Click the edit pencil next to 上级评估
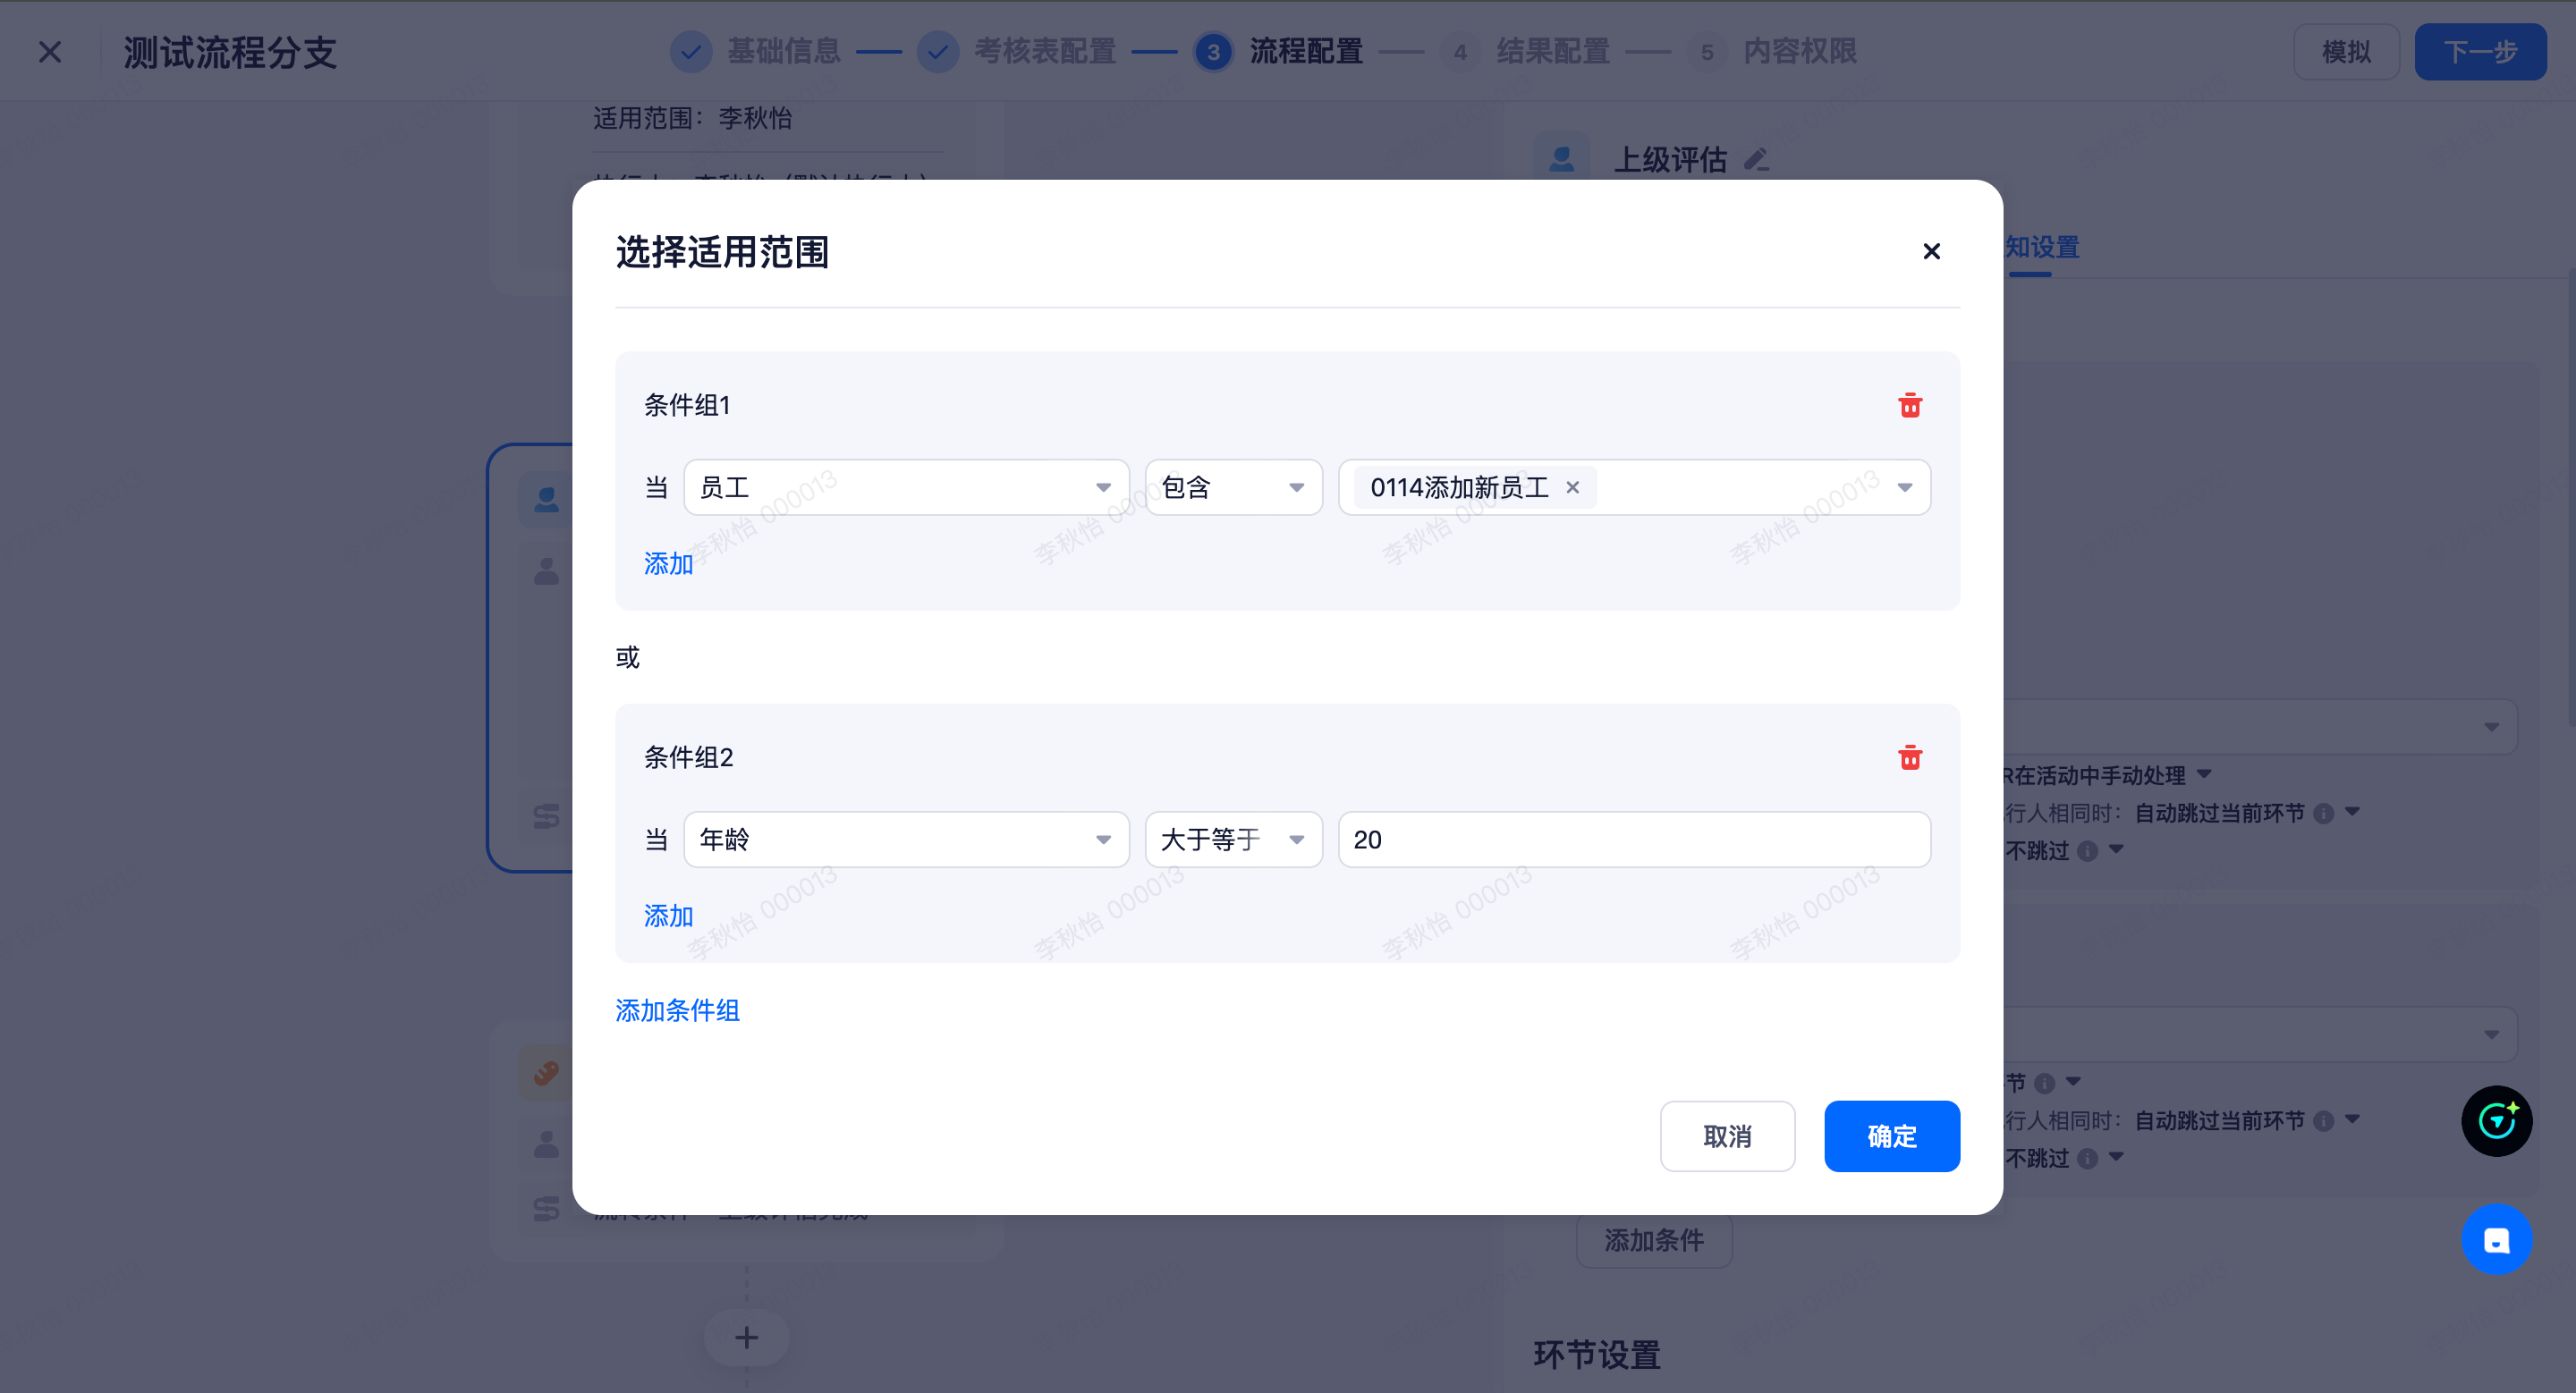This screenshot has width=2576, height=1393. (x=1756, y=160)
